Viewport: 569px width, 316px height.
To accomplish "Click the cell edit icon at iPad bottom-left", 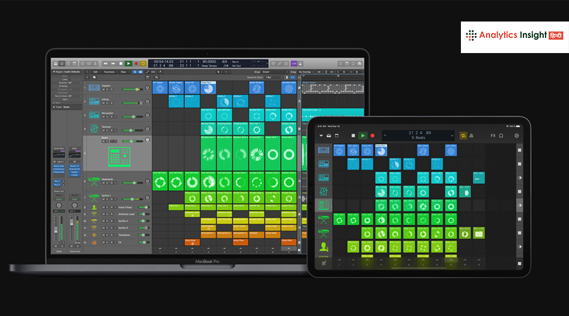I will click(x=323, y=263).
